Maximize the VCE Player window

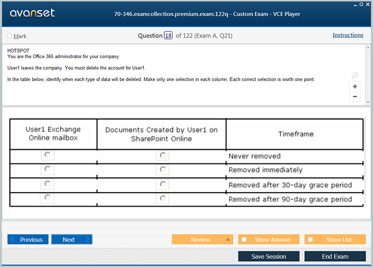(361, 4)
